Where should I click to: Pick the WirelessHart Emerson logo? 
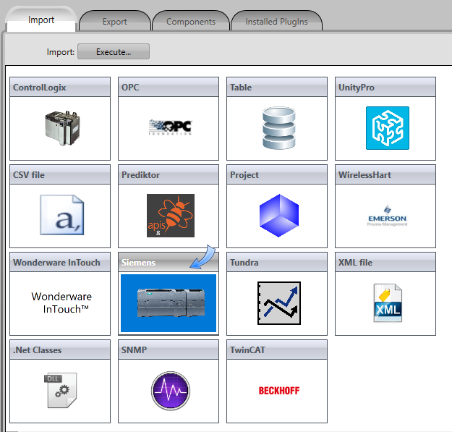click(387, 216)
